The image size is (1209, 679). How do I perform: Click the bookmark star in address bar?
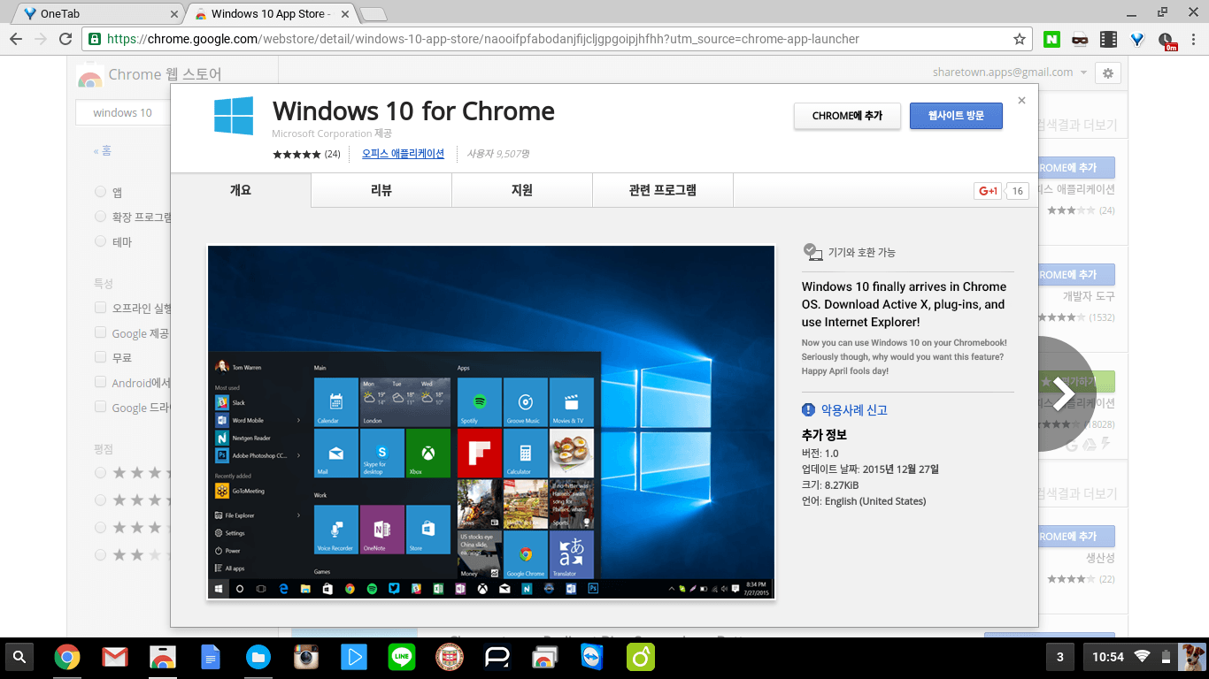pyautogui.click(x=1020, y=39)
